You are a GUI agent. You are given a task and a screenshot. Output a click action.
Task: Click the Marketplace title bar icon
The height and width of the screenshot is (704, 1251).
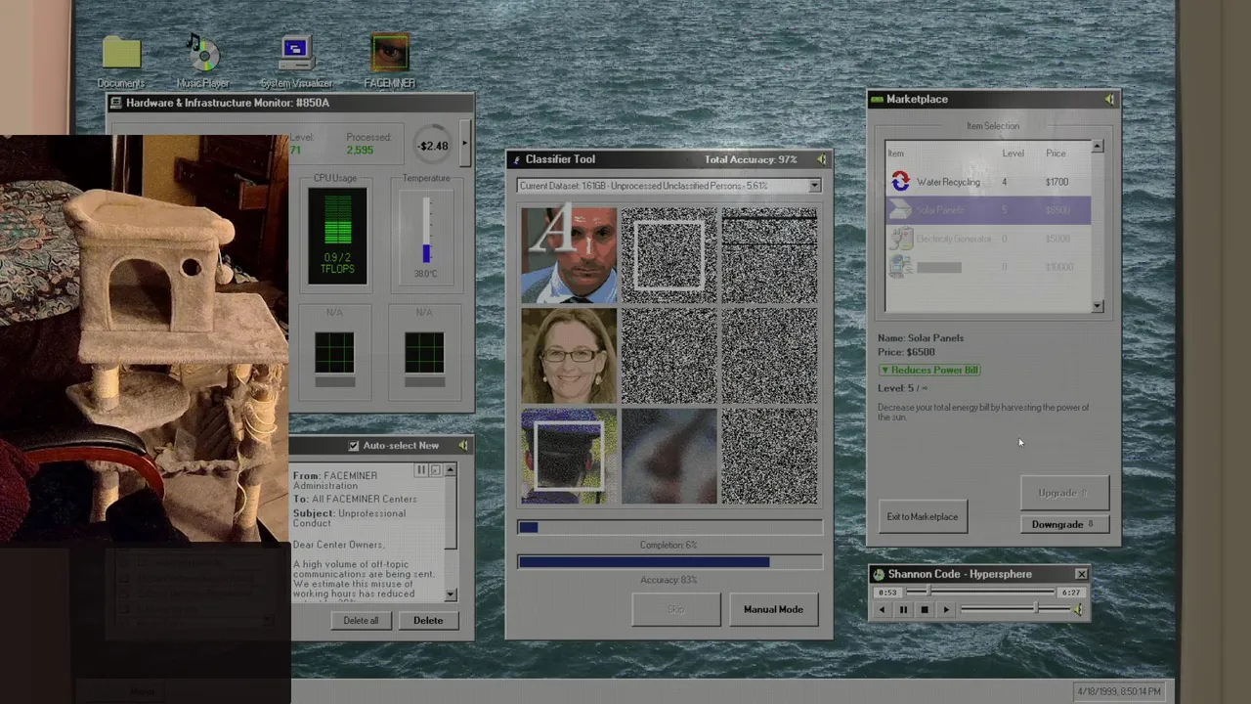877,99
